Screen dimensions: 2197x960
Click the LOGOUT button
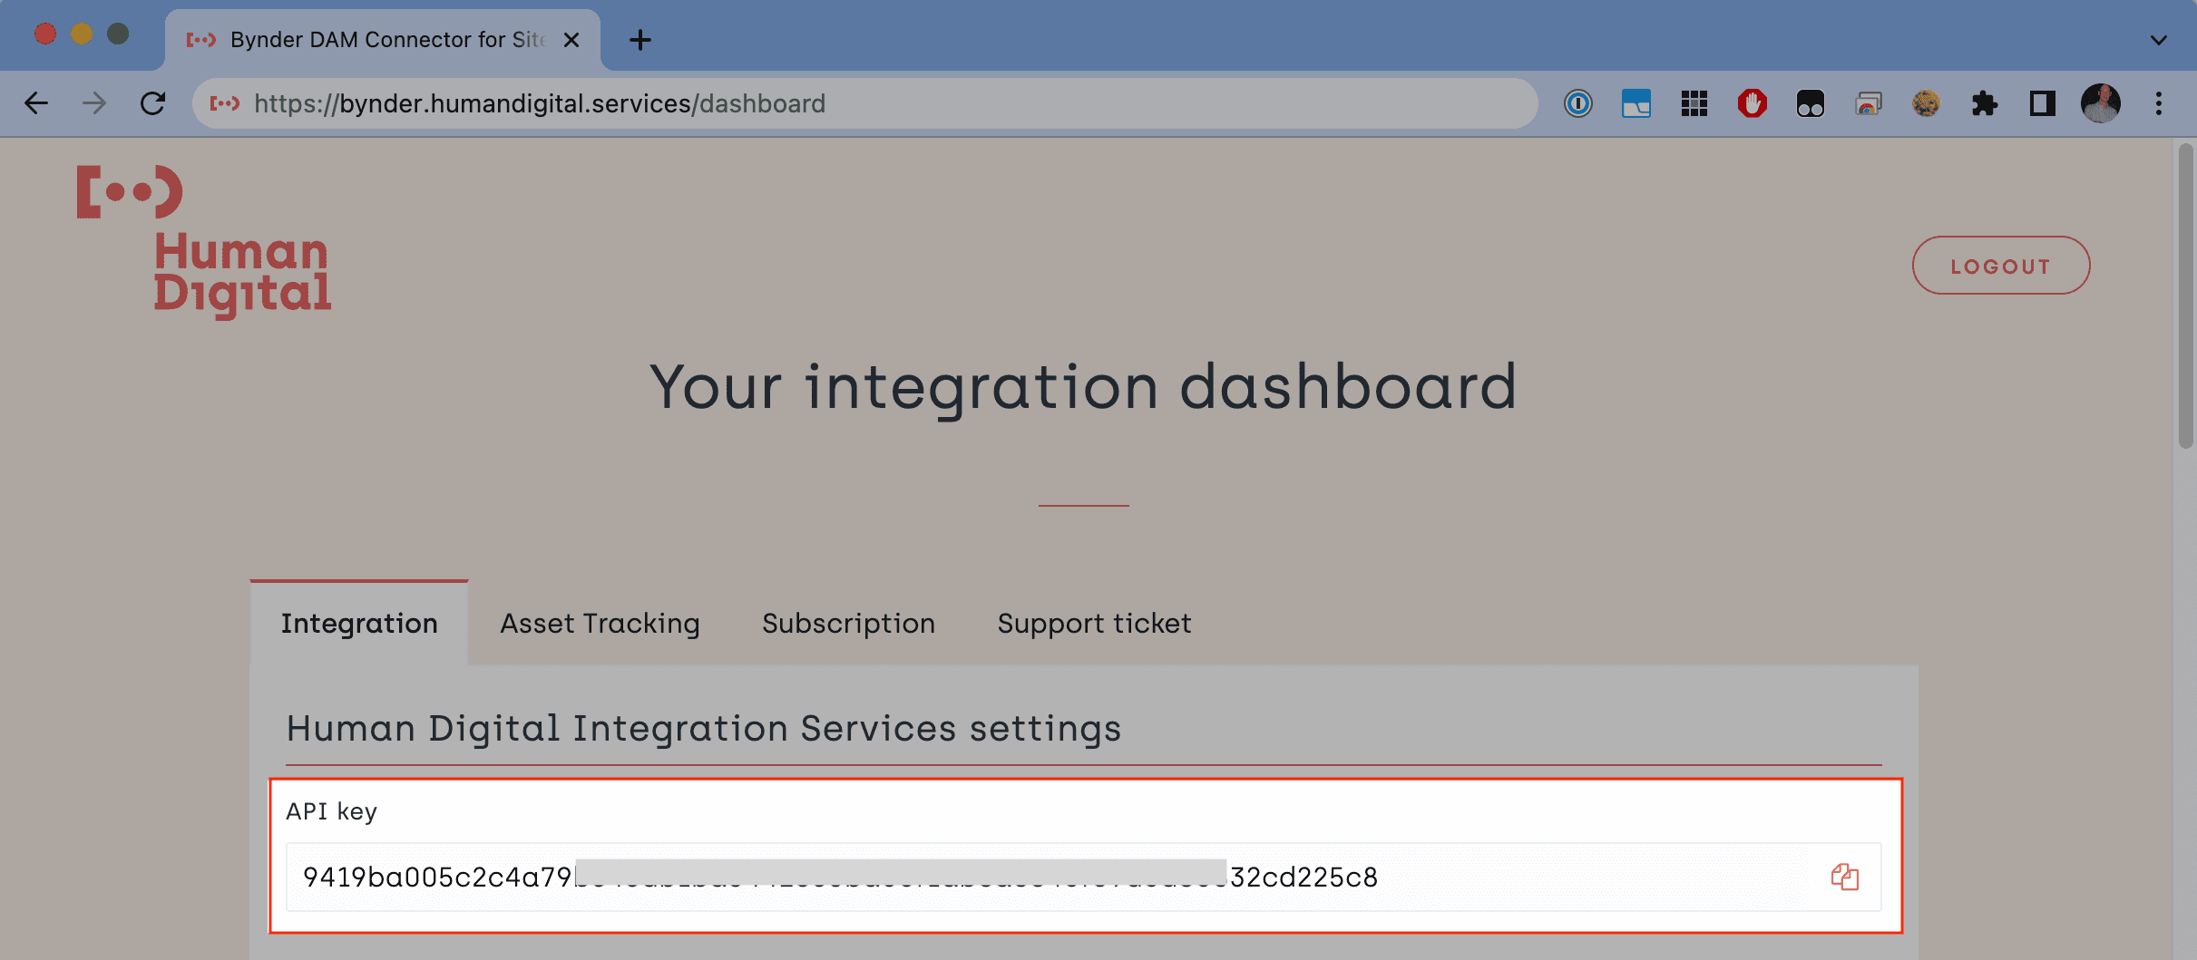coord(2000,266)
